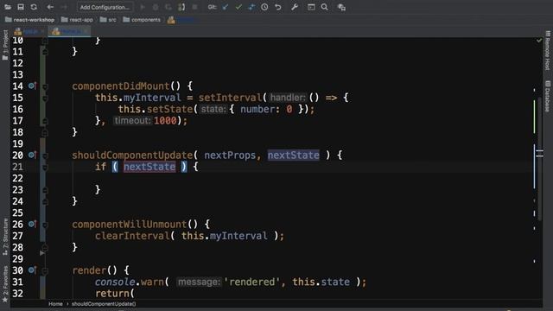553x311 pixels.
Task: Open the Structure tool window tab
Action: (x=5, y=237)
